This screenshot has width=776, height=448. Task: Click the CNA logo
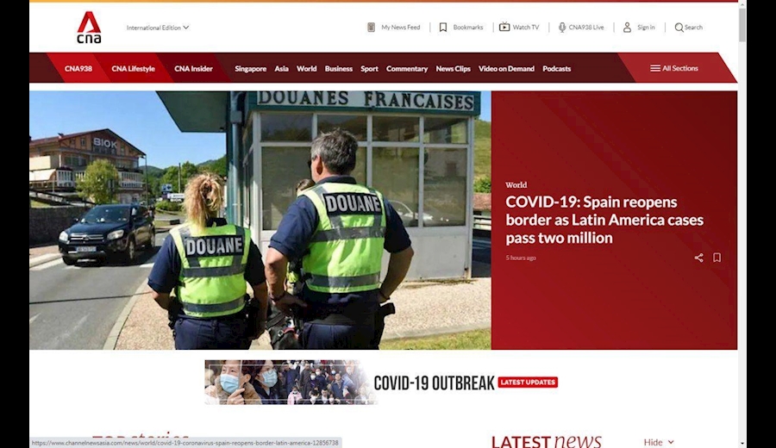pos(89,28)
